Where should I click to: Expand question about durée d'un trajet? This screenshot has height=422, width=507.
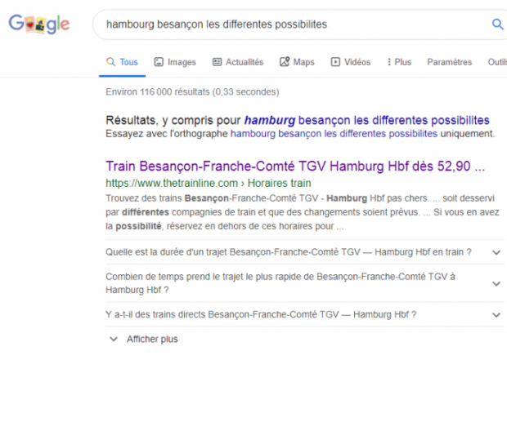point(304,252)
